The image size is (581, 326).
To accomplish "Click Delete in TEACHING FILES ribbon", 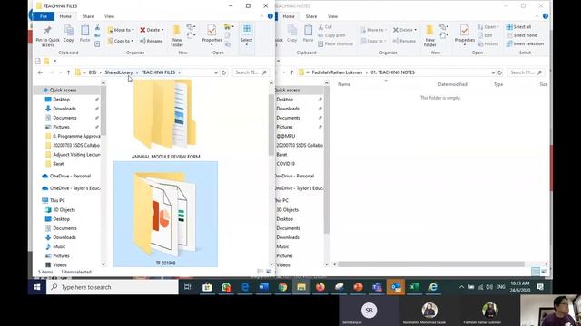I will coord(152,30).
